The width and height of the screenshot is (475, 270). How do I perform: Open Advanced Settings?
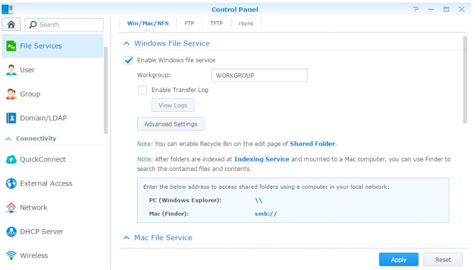point(171,124)
